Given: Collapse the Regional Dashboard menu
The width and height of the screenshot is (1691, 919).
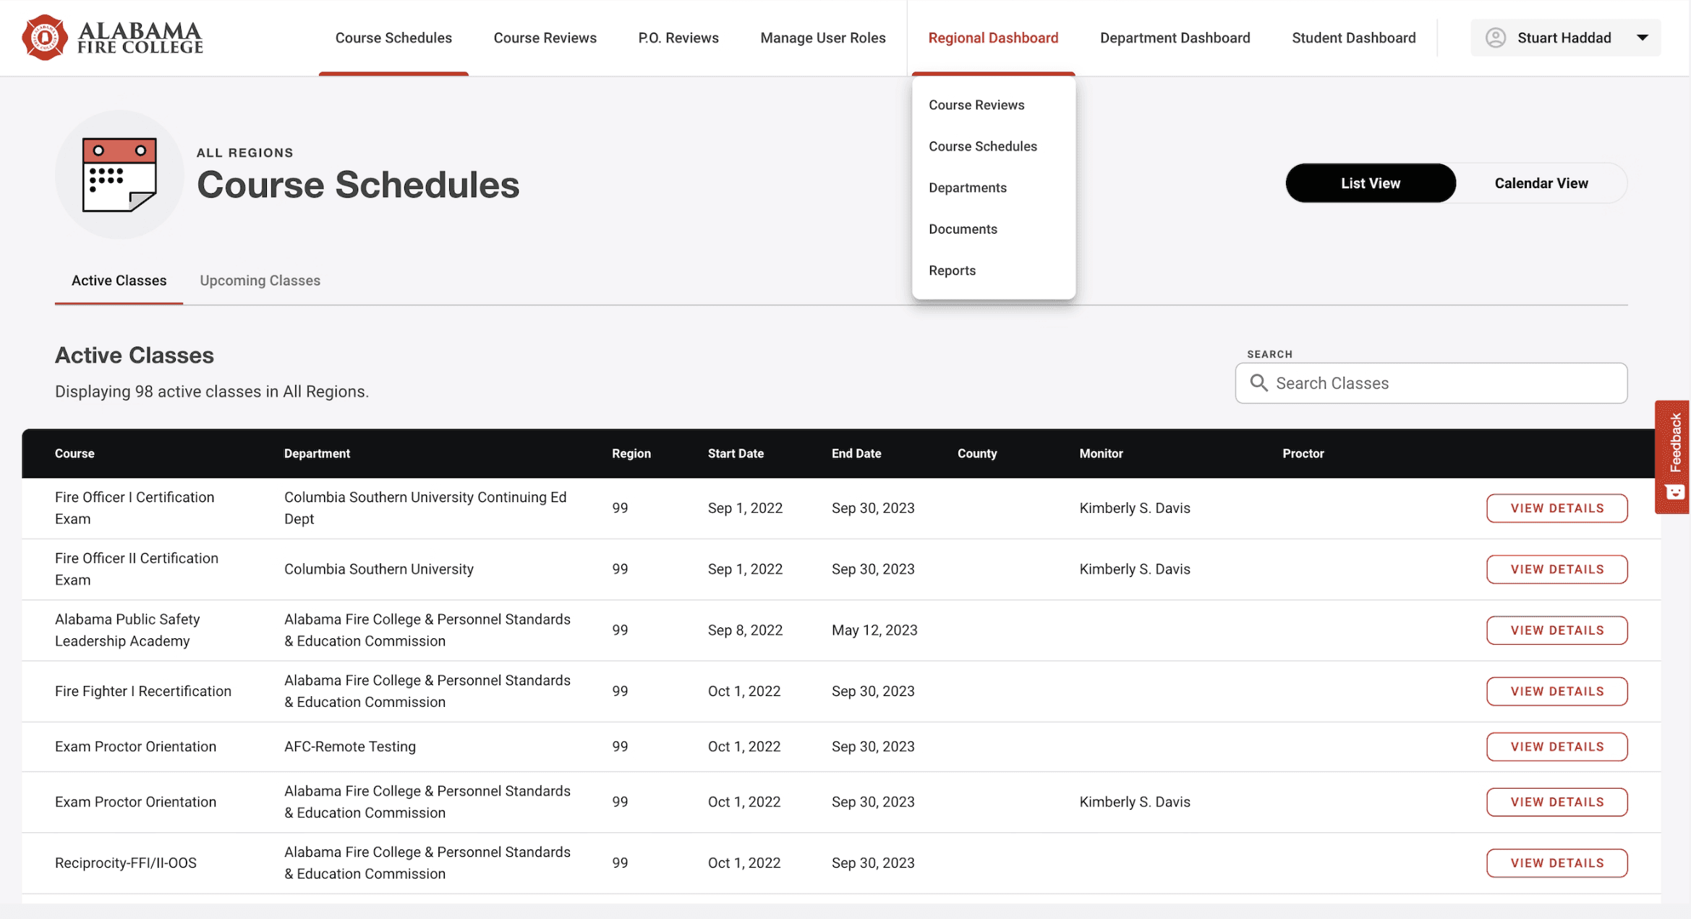Looking at the screenshot, I should (992, 38).
